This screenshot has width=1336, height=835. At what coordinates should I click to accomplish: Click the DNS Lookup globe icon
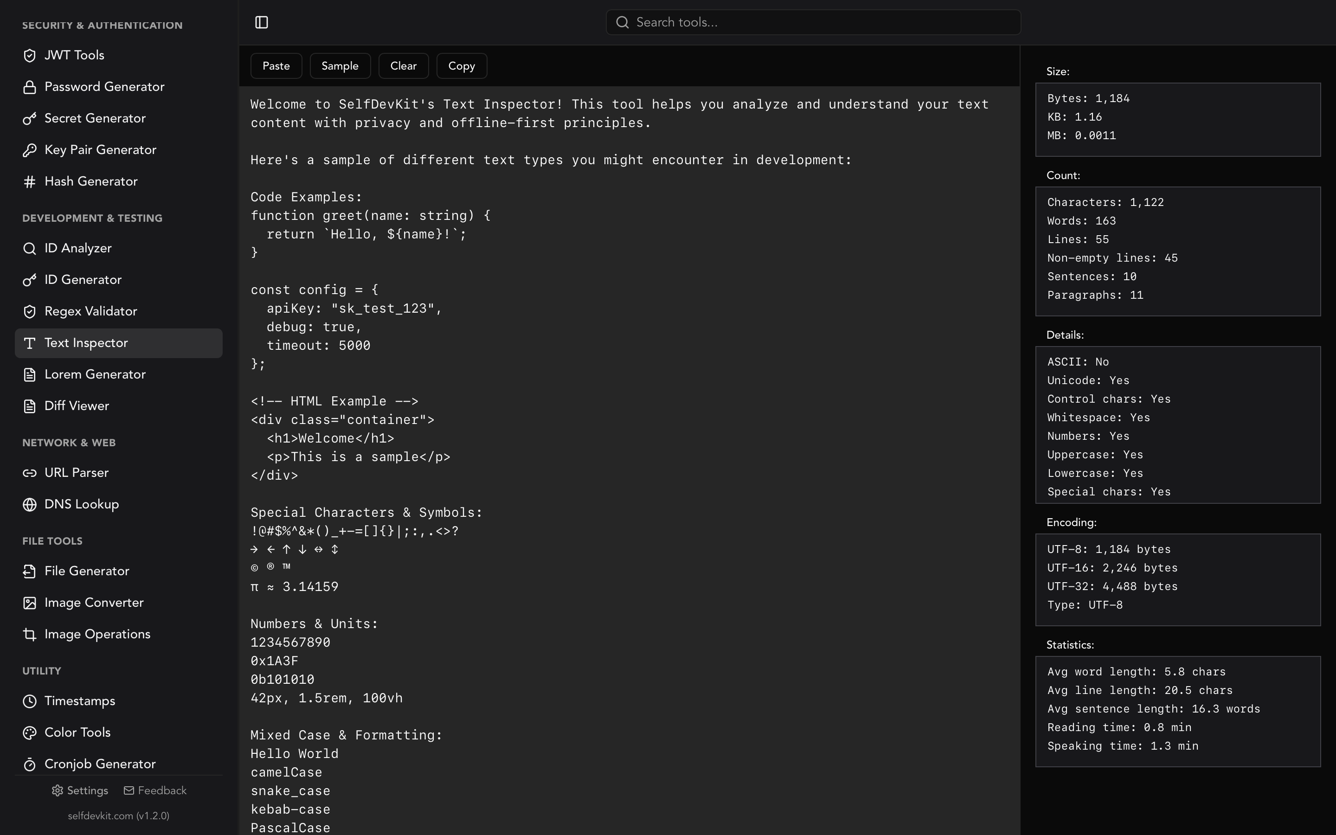click(30, 504)
